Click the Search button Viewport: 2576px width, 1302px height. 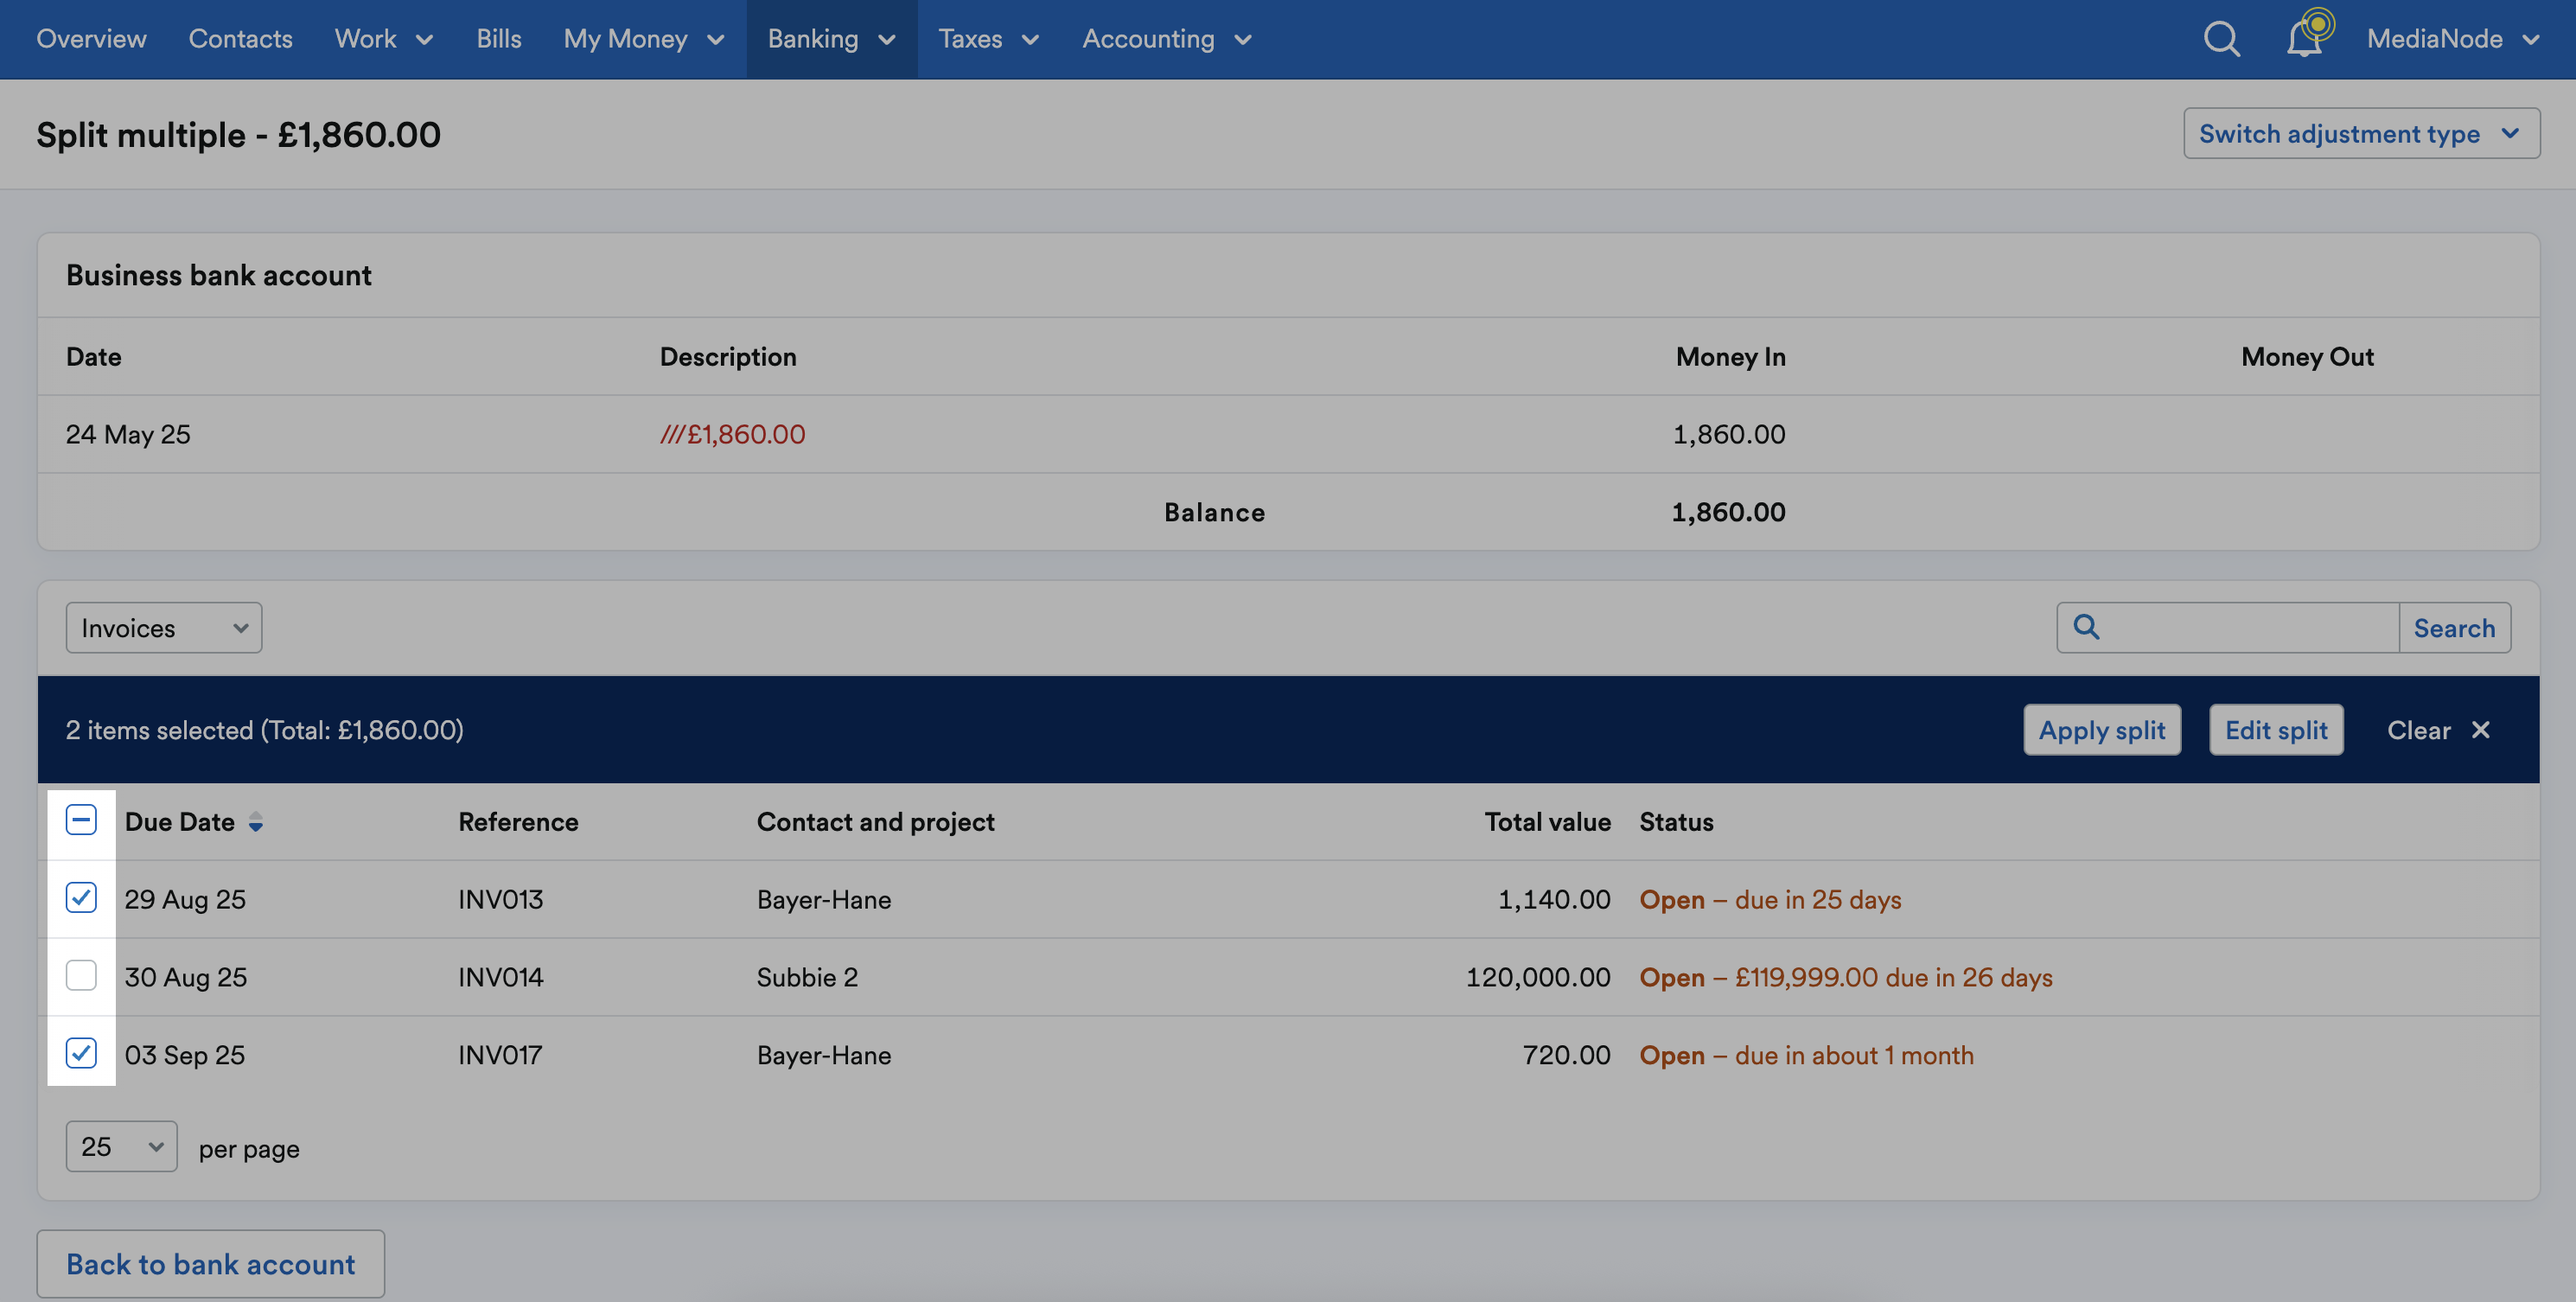click(x=2454, y=628)
